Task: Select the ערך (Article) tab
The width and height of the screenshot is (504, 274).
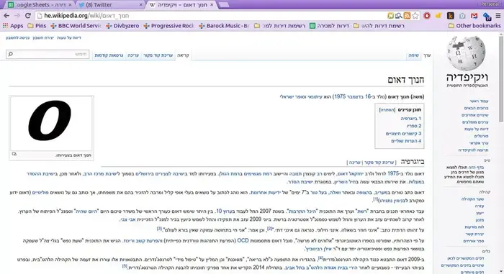Action: tap(427, 55)
